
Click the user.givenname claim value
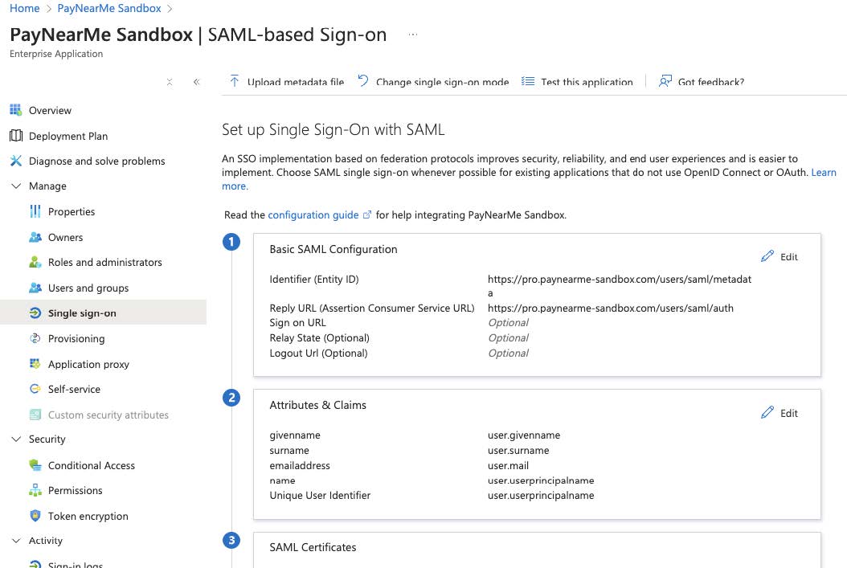[523, 435]
